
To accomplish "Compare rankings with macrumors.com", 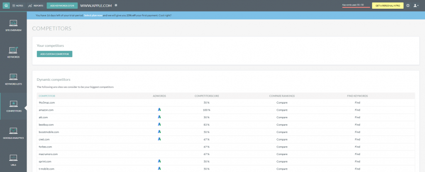I will tap(282, 154).
